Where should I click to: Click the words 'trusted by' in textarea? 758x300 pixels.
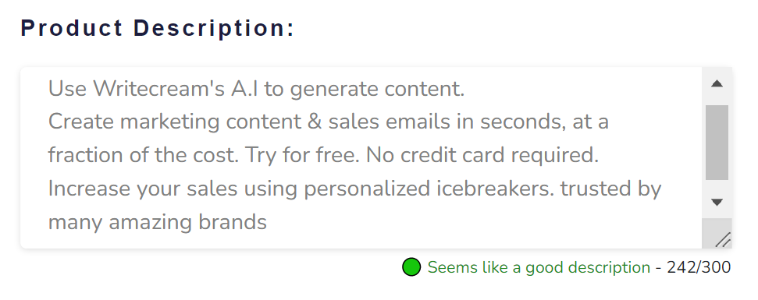coord(610,189)
